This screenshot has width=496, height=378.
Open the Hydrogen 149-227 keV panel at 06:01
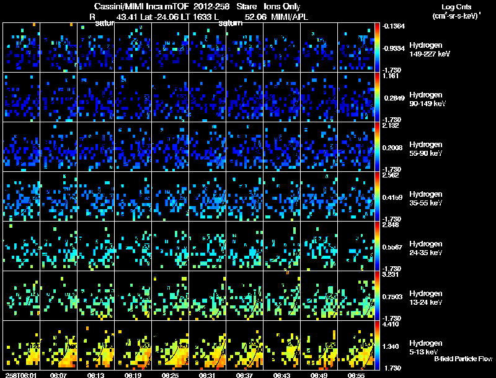click(21, 48)
